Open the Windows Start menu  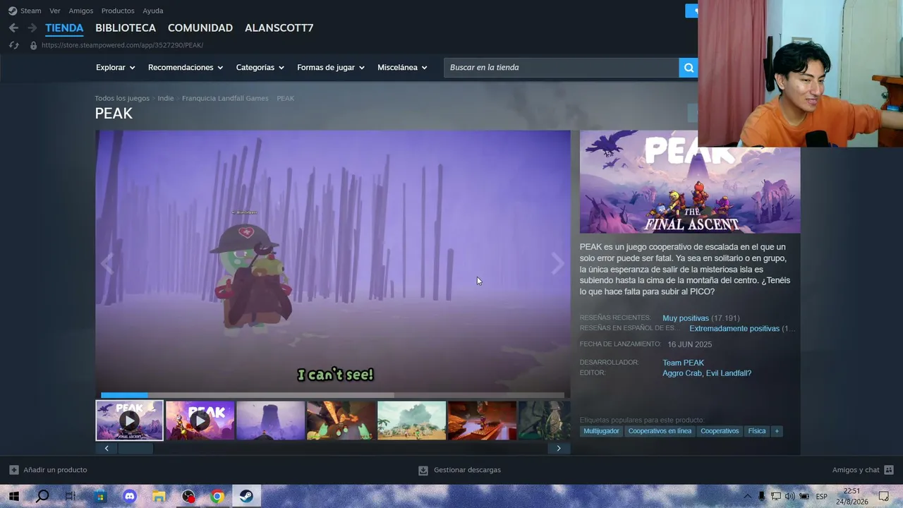13,496
